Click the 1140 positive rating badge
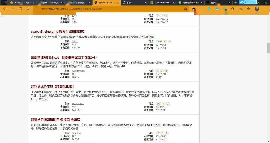This screenshot has height=143, width=270. [x=159, y=41]
